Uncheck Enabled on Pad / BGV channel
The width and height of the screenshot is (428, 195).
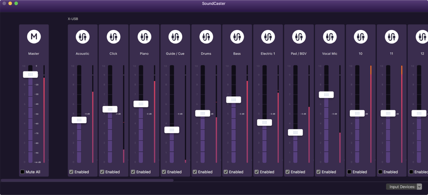287,172
